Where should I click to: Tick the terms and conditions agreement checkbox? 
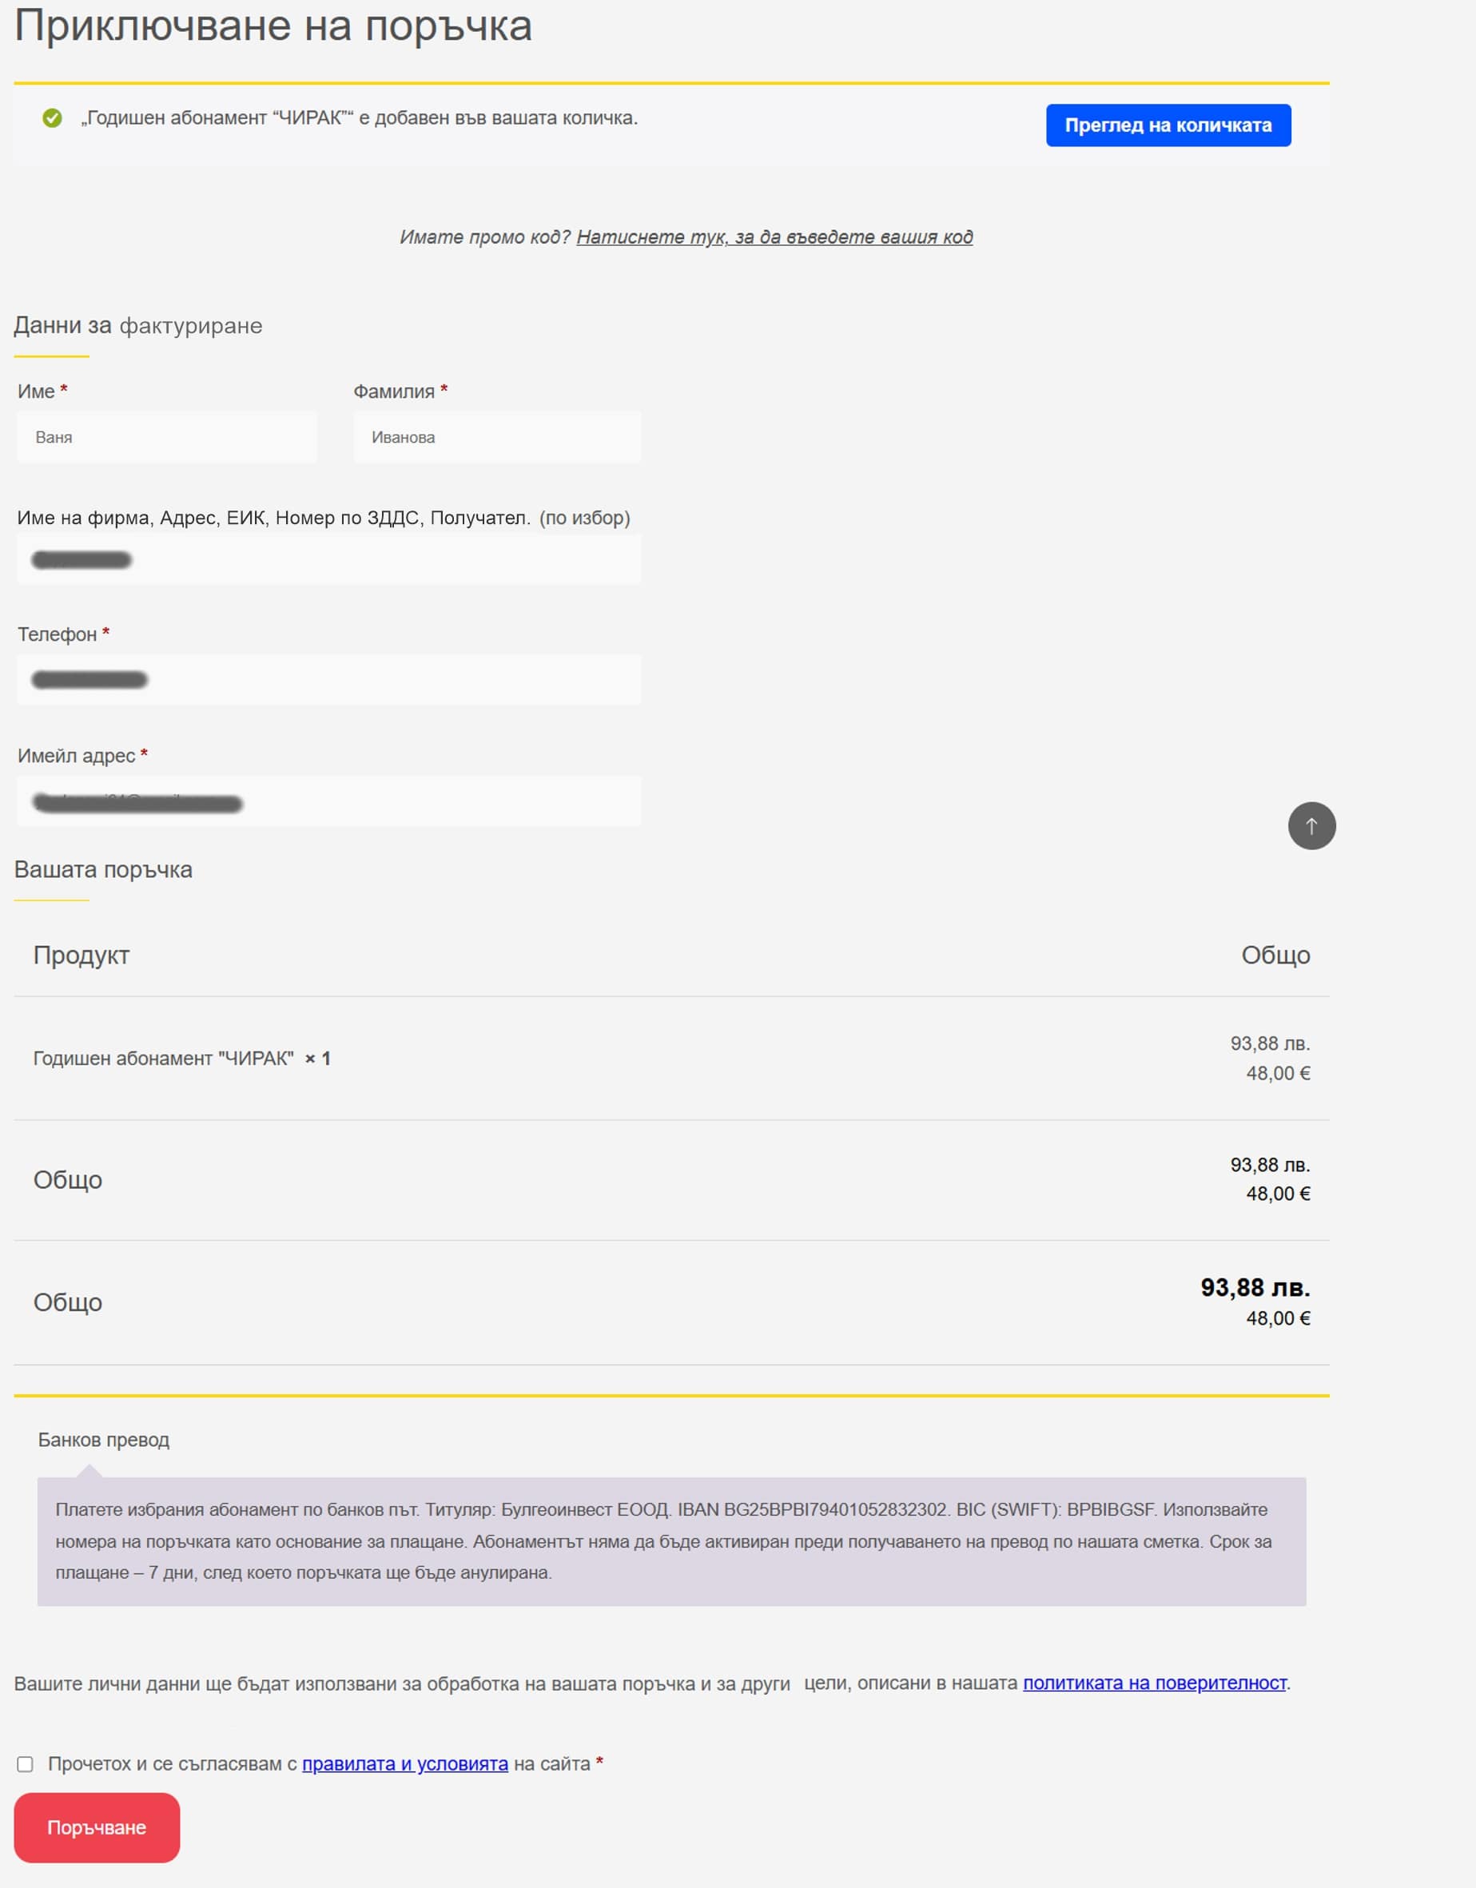25,1763
